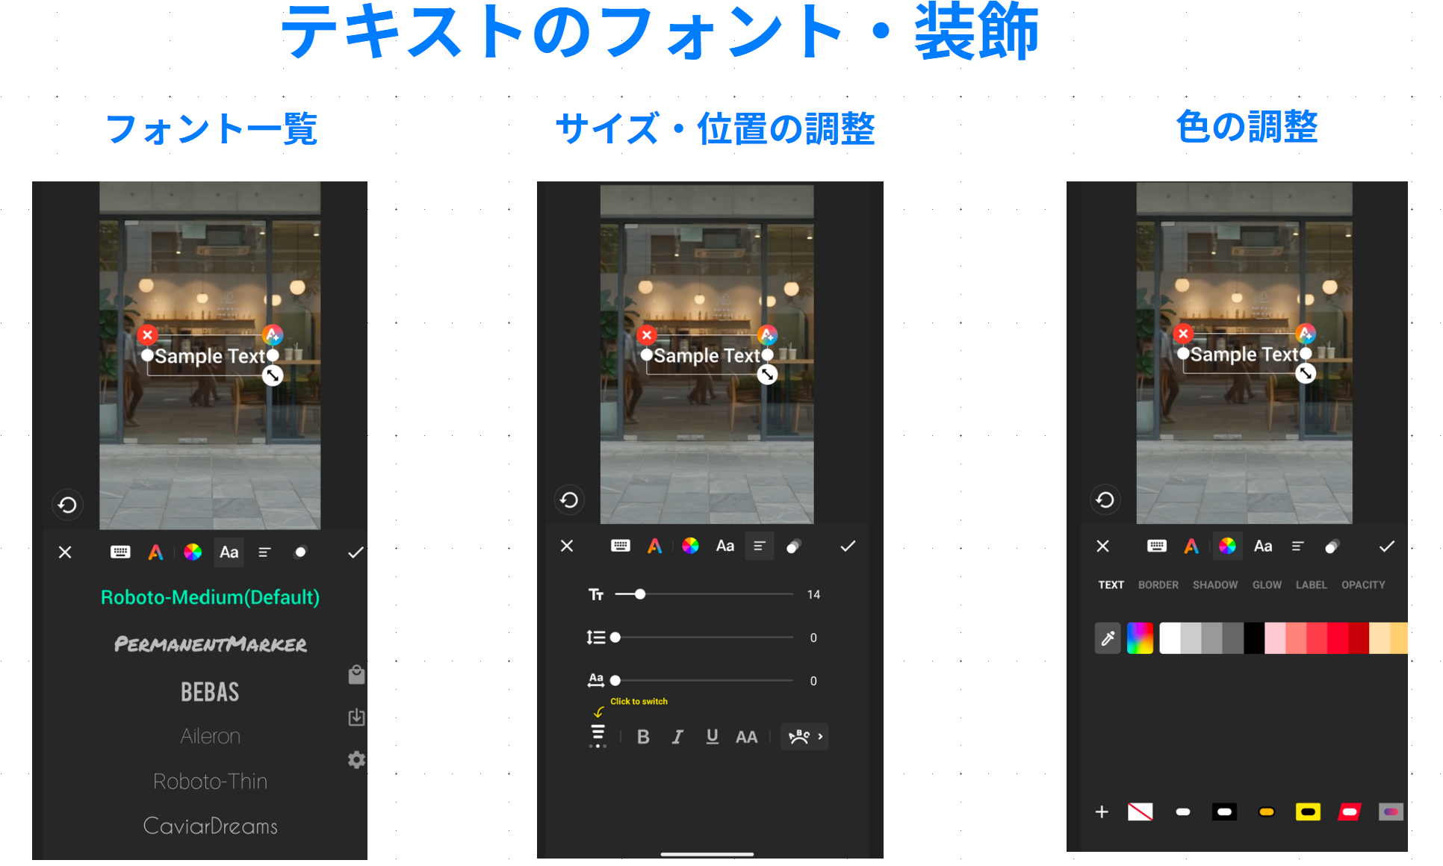Open BORDER tab
The image size is (1443, 866).
pos(1158,585)
